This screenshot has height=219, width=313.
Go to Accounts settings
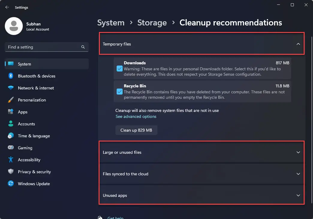tap(47, 124)
